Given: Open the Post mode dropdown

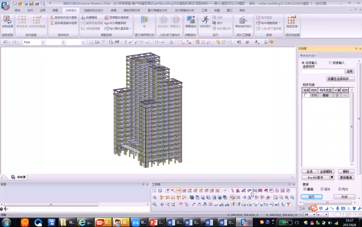Looking at the screenshot, I should (x=43, y=42).
